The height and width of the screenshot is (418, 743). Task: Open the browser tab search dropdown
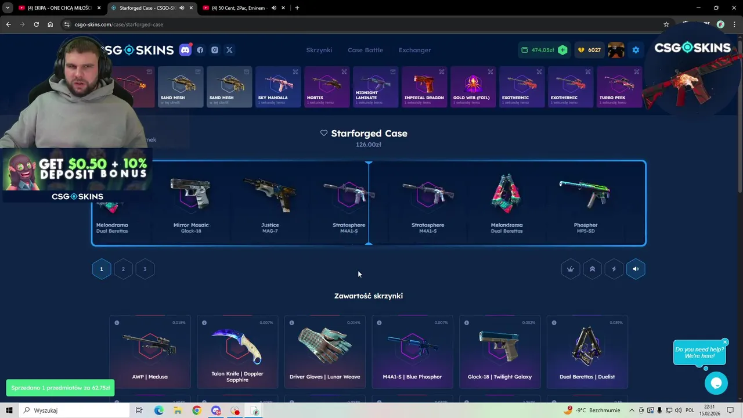coord(8,8)
